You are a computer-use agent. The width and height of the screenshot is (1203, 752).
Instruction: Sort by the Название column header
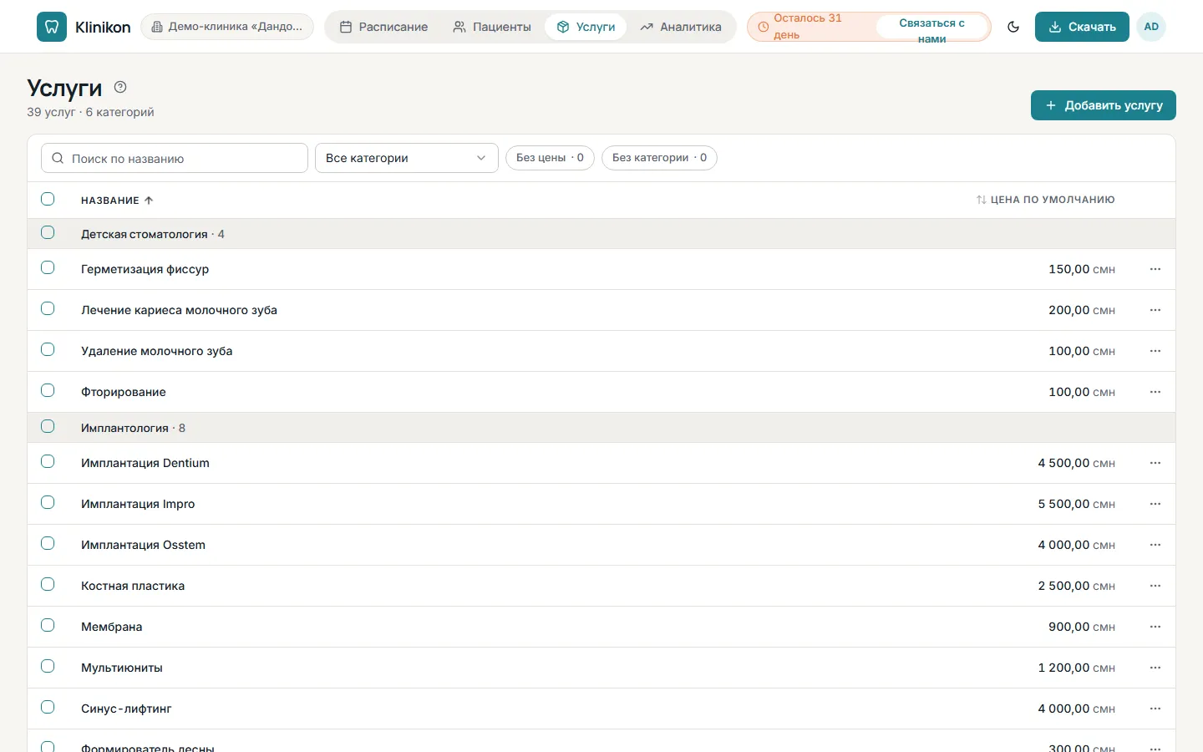click(117, 201)
